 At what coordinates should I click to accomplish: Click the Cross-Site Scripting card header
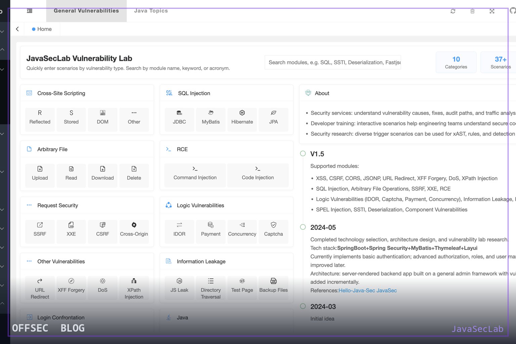(87, 93)
